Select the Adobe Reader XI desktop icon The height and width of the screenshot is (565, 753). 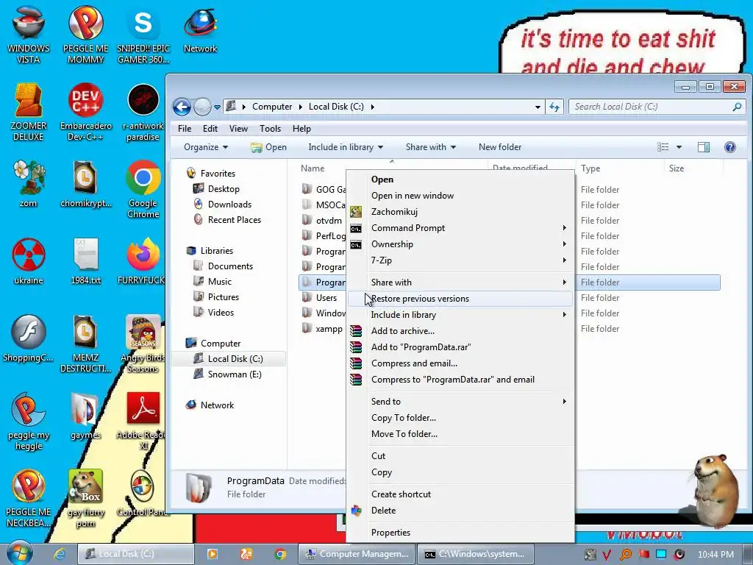click(x=142, y=422)
